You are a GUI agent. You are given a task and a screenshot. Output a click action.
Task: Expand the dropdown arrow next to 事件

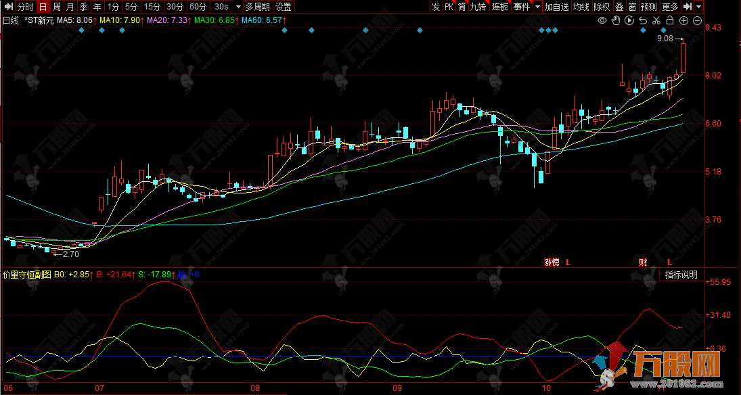537,7
